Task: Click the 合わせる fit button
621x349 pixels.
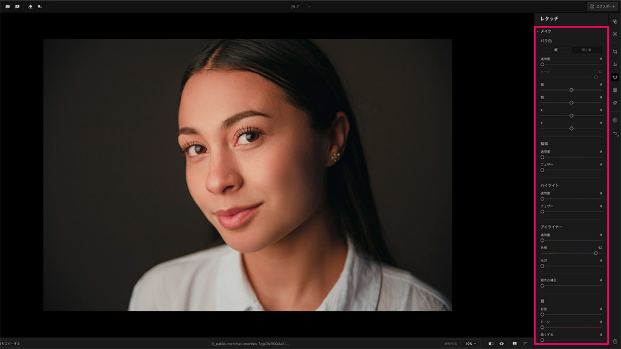Action: point(451,344)
